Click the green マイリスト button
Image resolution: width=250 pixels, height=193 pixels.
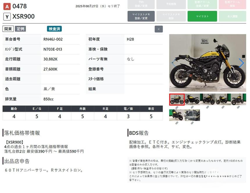click(x=202, y=16)
